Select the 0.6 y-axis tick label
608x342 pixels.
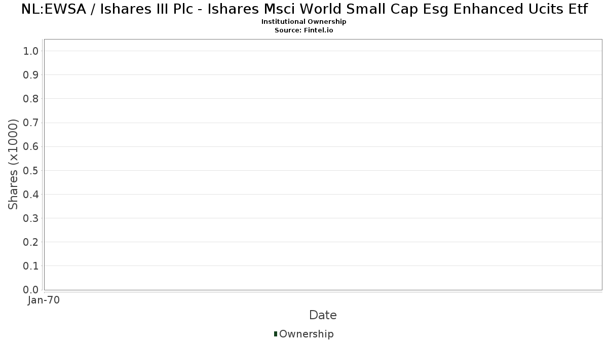point(31,146)
